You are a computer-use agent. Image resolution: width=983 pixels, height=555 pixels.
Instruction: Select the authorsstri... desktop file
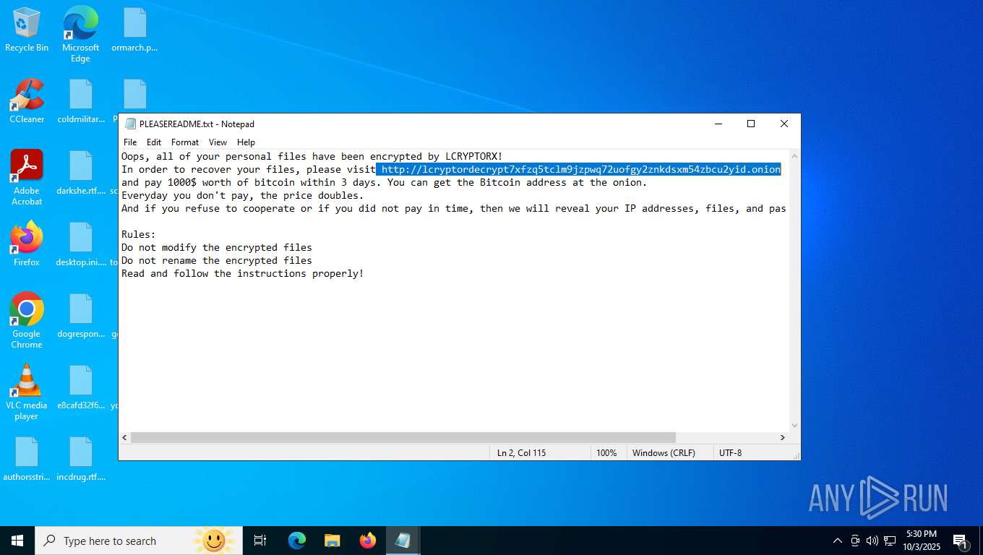tap(27, 459)
